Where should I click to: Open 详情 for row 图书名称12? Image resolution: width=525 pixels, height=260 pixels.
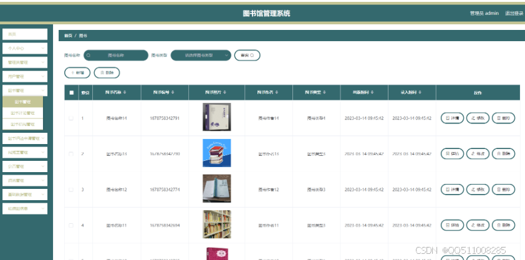coord(452,190)
